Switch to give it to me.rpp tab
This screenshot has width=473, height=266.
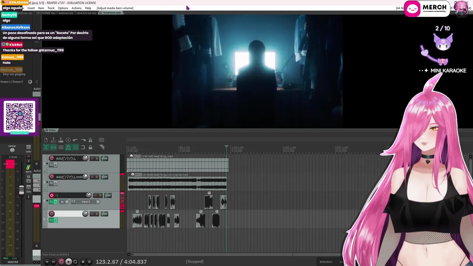pos(86,13)
